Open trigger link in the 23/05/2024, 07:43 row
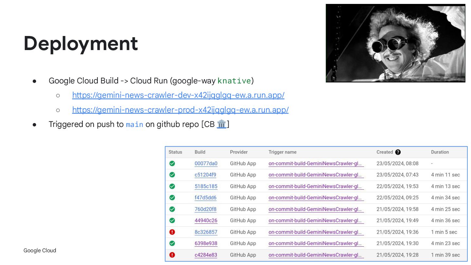This screenshot has height=265, width=471. point(316,175)
